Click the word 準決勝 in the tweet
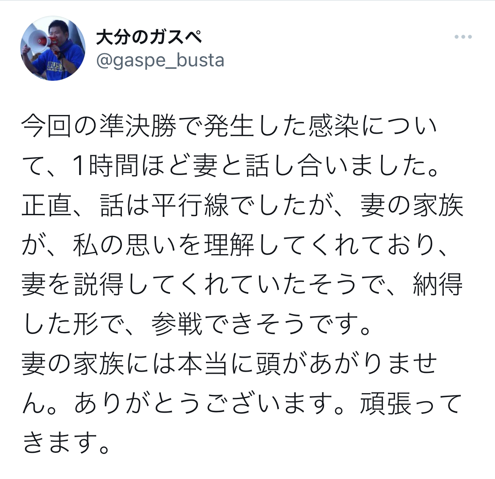 (138, 126)
